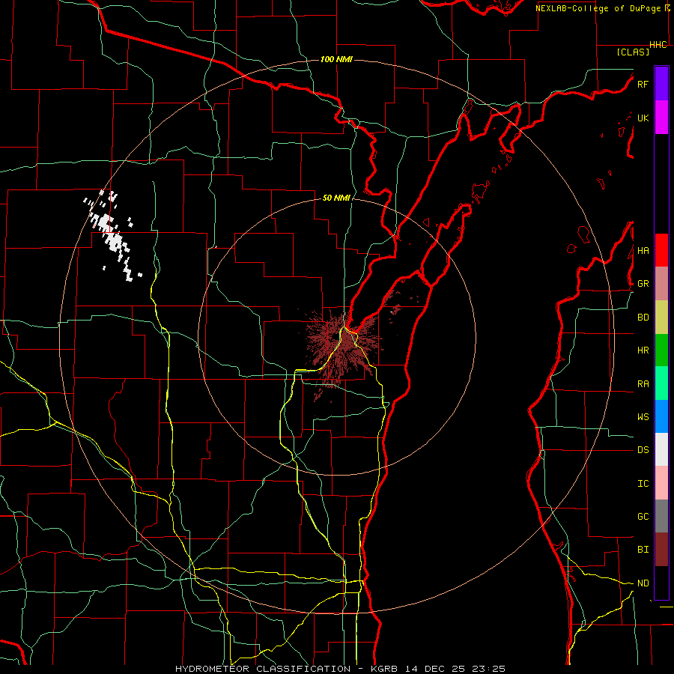
Task: Click the ND black legend swatch
Action: pos(661,583)
